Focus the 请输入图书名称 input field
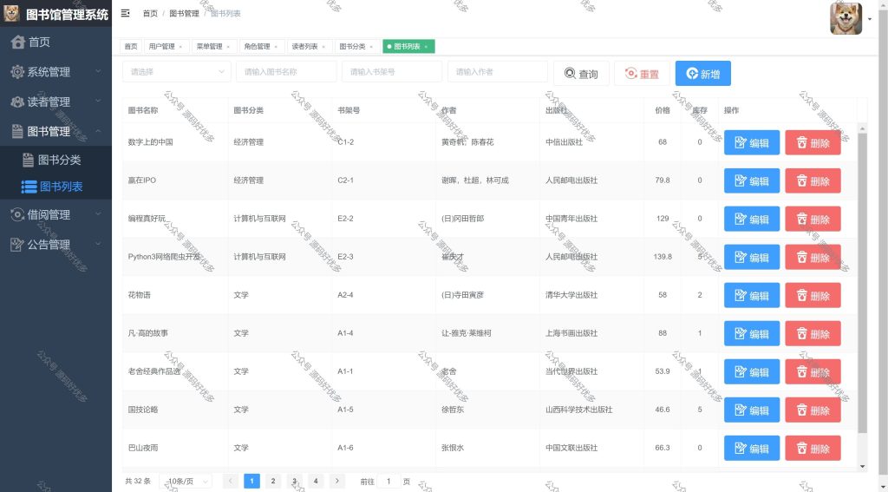The height and width of the screenshot is (492, 888). 286,72
